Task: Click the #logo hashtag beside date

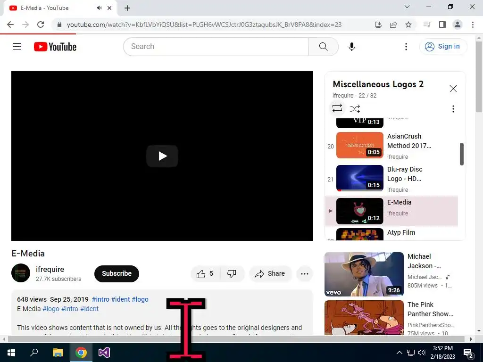Action: [140, 299]
